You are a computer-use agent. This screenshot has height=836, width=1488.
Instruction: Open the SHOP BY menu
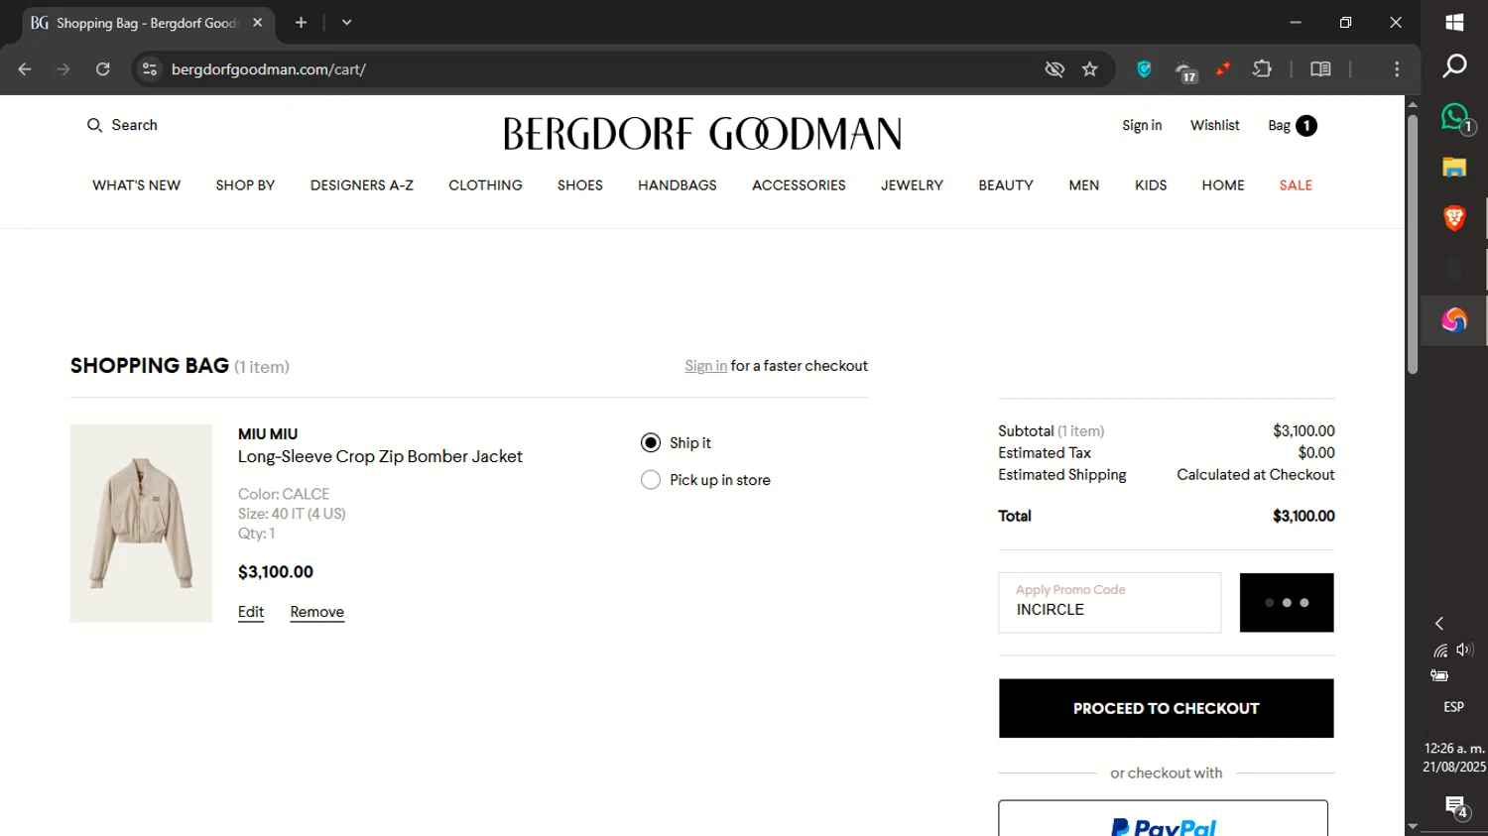pyautogui.click(x=245, y=185)
